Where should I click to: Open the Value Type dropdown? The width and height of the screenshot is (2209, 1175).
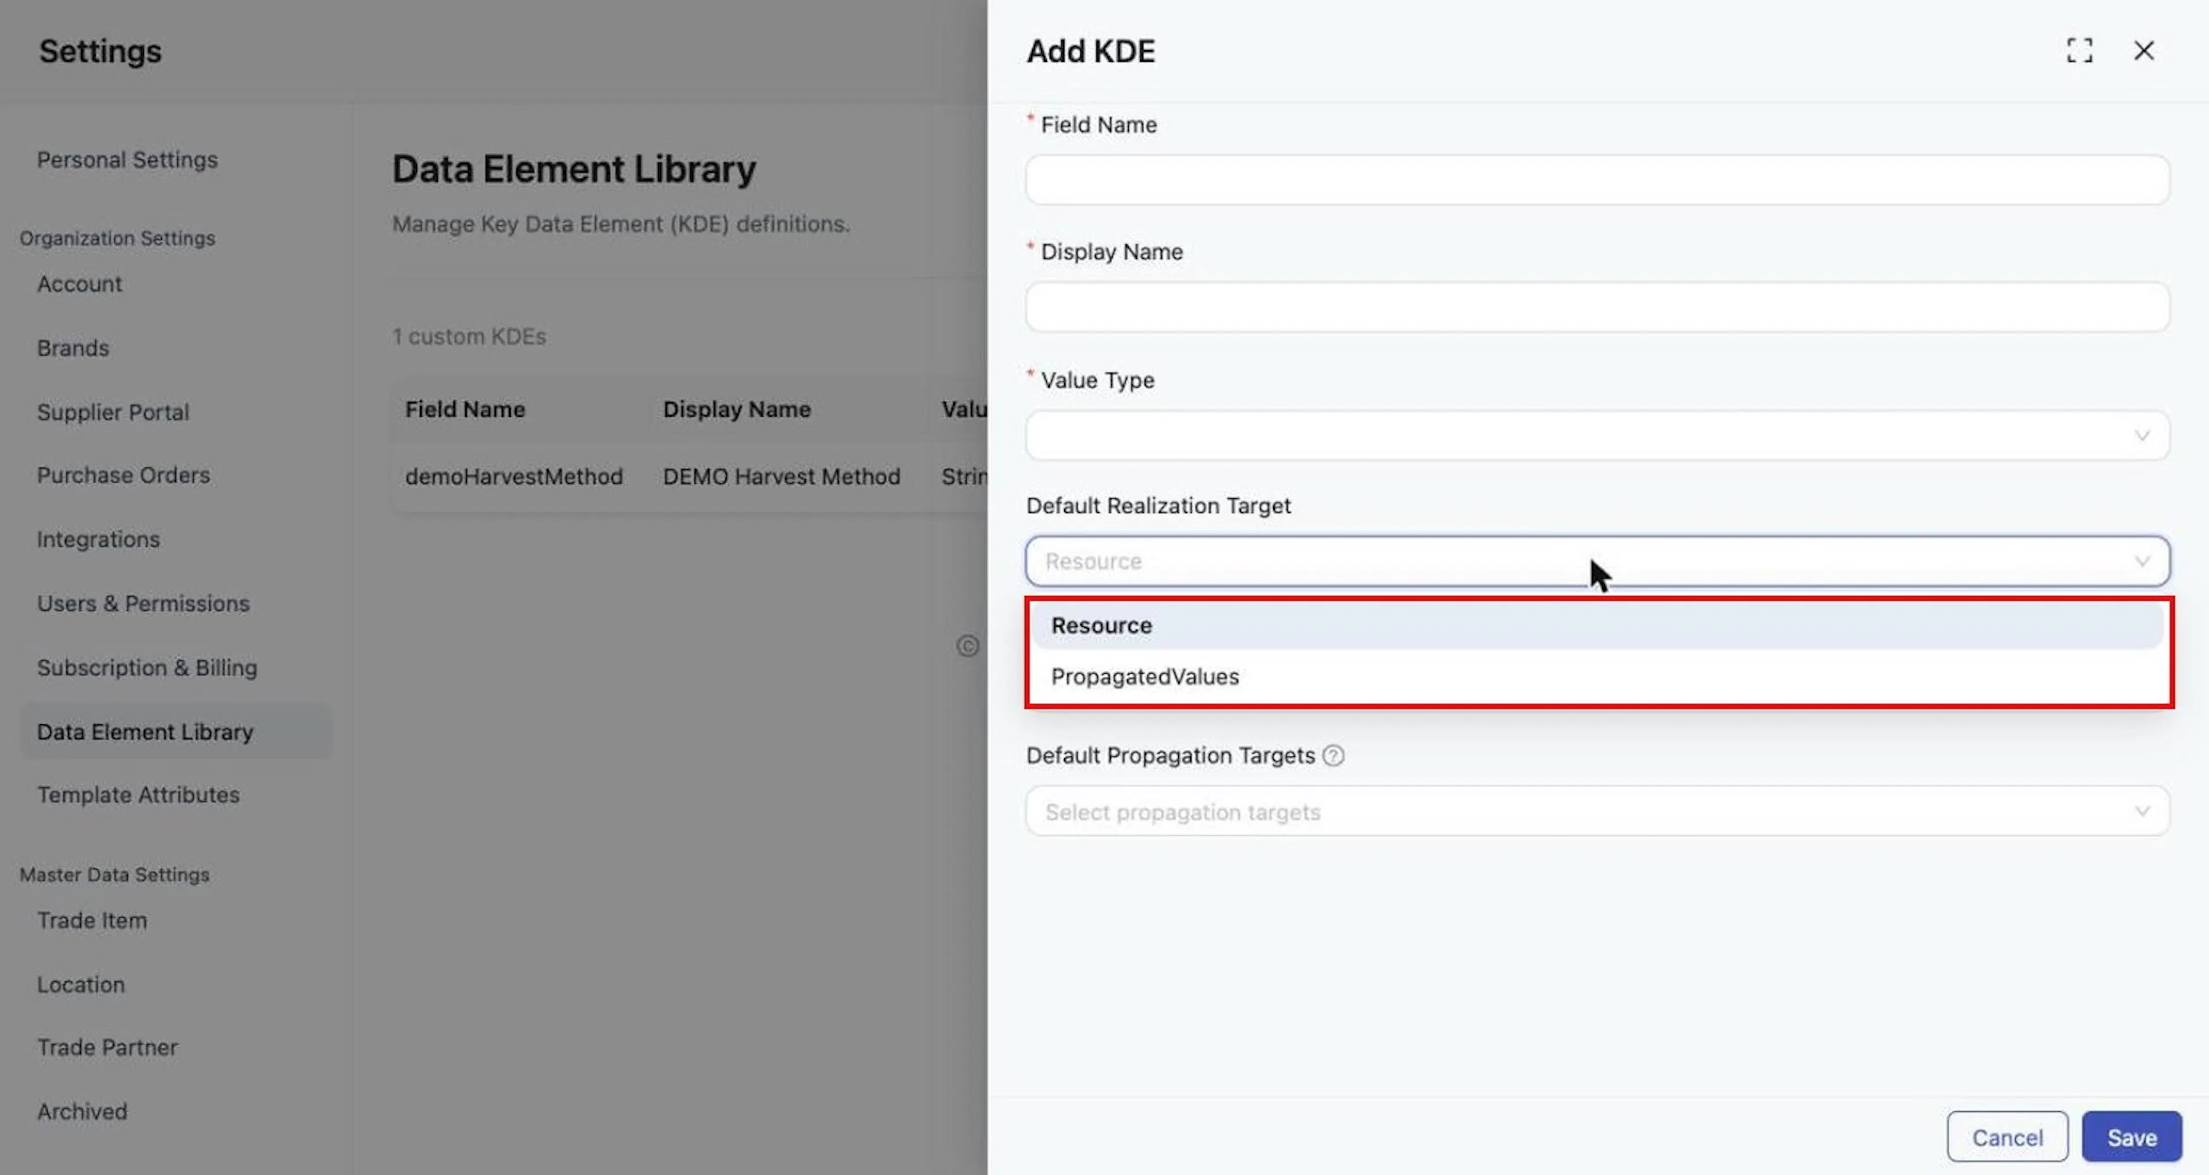point(1597,435)
